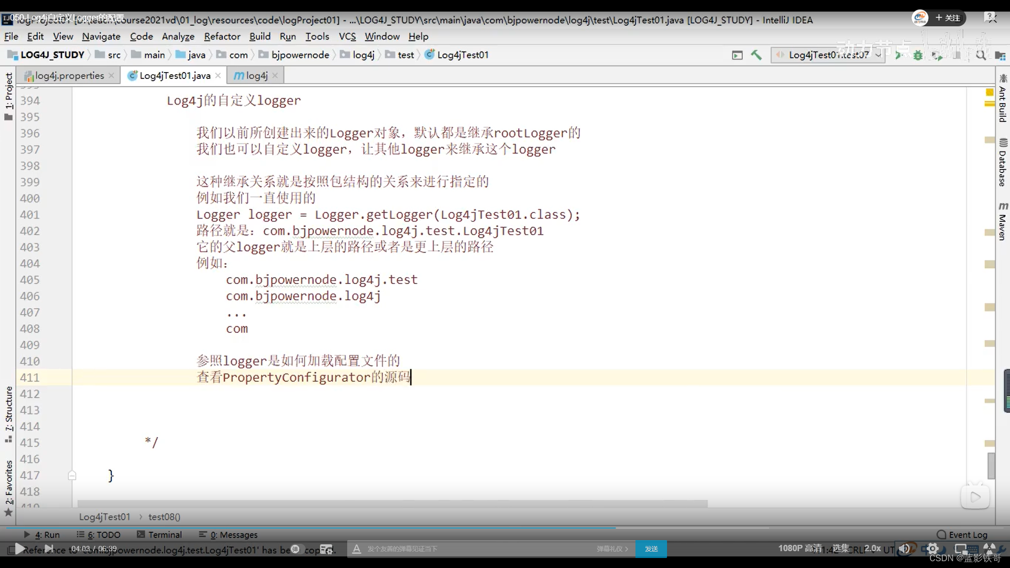Viewport: 1010px width, 568px height.
Task: Click the yellow inspection indicator at top-right of editor
Action: 989,93
